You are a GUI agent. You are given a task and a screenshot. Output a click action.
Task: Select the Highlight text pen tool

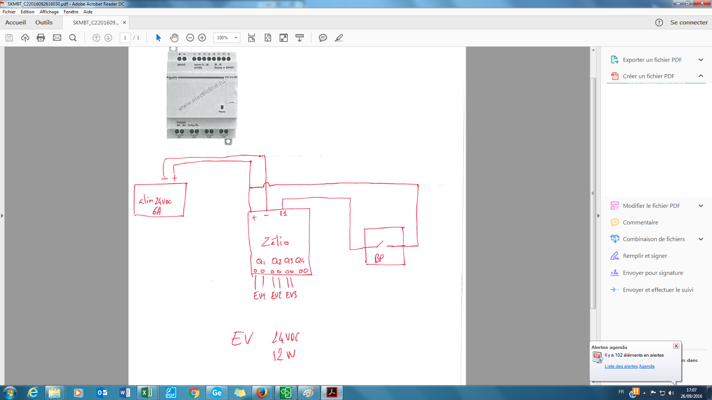pyautogui.click(x=339, y=38)
